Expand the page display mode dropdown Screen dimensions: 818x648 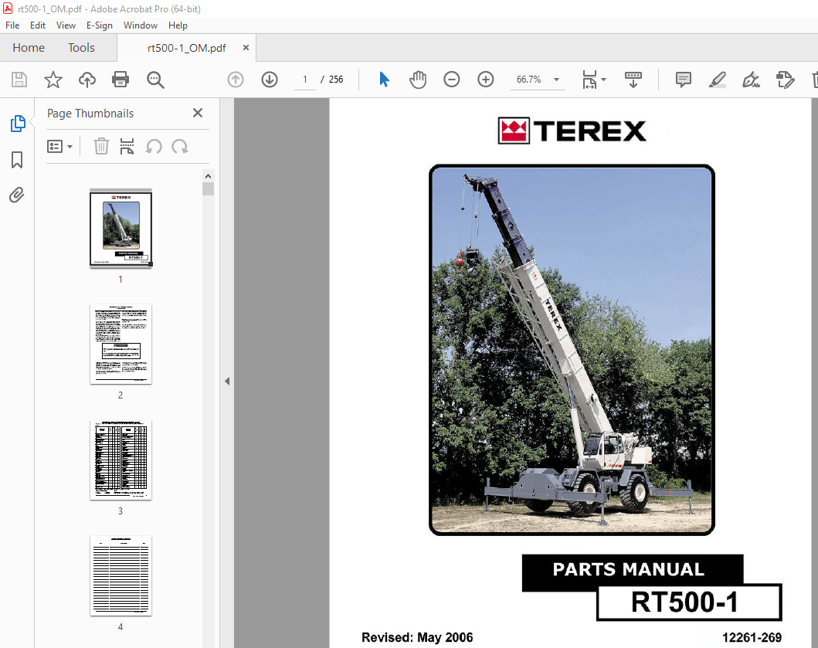click(x=602, y=80)
